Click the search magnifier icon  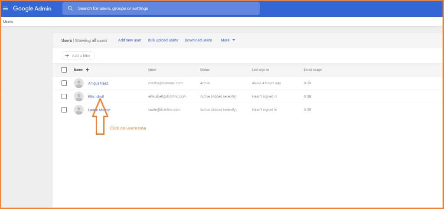tap(70, 8)
